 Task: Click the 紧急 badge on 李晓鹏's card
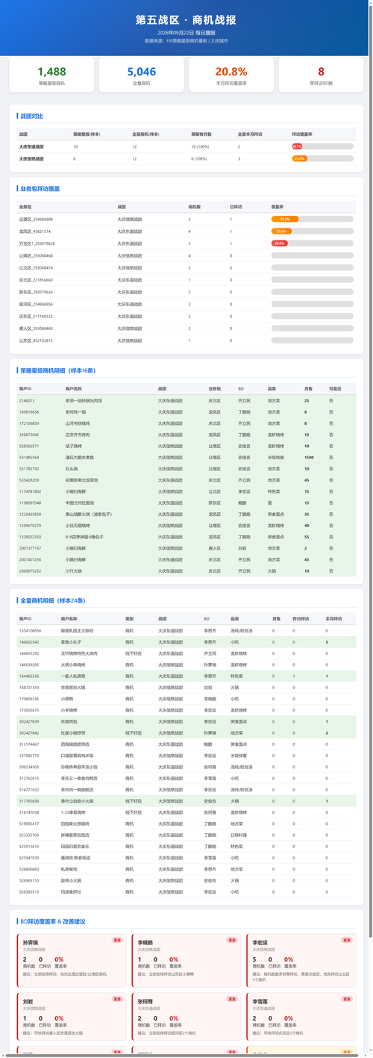[x=231, y=940]
